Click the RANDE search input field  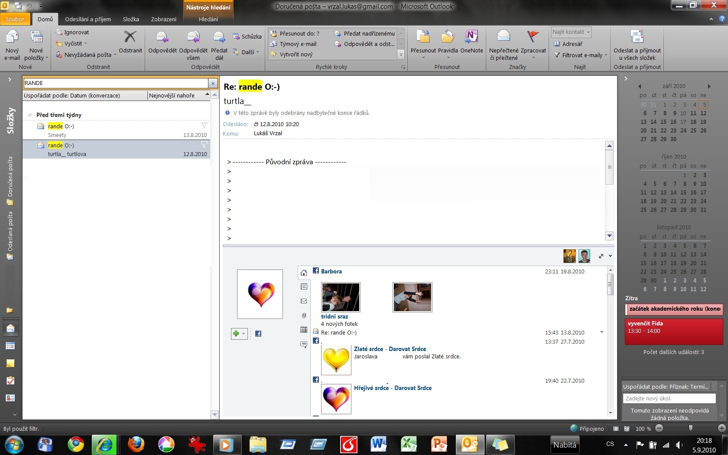[x=116, y=83]
